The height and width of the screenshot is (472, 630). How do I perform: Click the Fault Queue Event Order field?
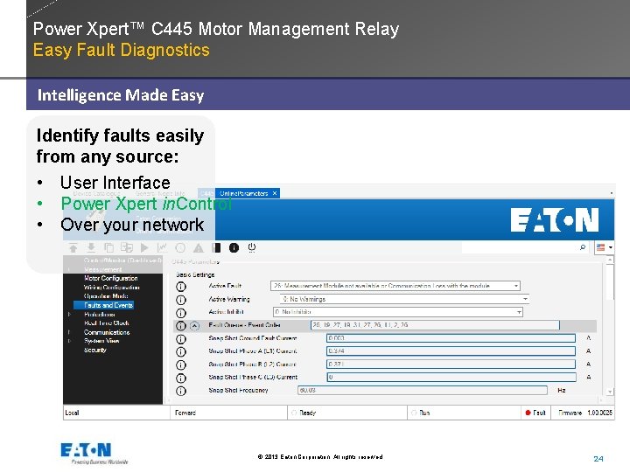[435, 325]
